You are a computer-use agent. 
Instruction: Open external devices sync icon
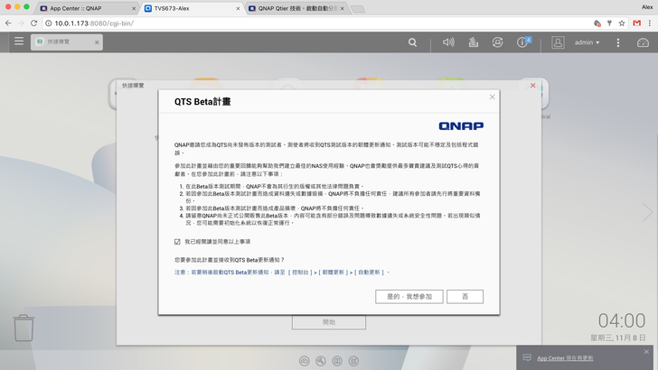[497, 42]
